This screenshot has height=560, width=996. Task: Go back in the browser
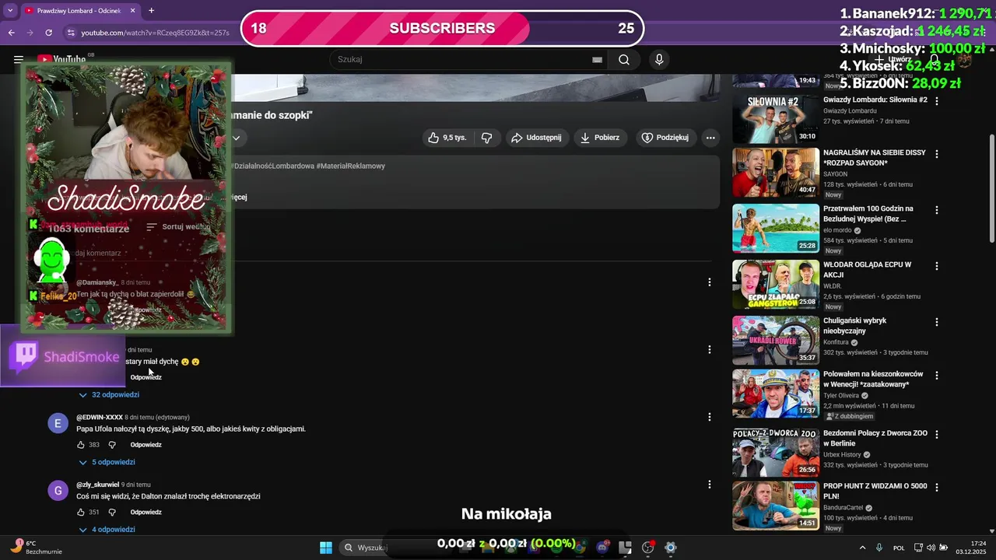coord(11,33)
